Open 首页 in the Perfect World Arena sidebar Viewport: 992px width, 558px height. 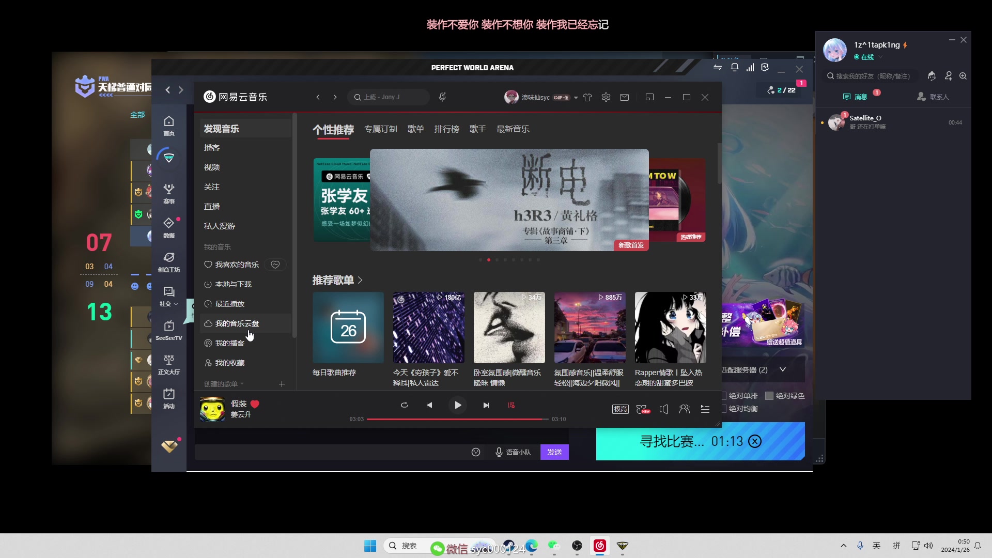[x=169, y=126]
